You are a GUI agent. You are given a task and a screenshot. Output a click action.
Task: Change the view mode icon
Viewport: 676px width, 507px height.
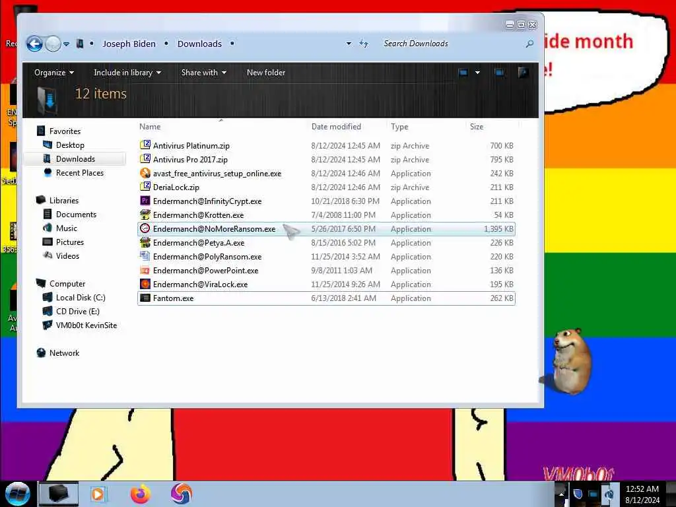(463, 73)
